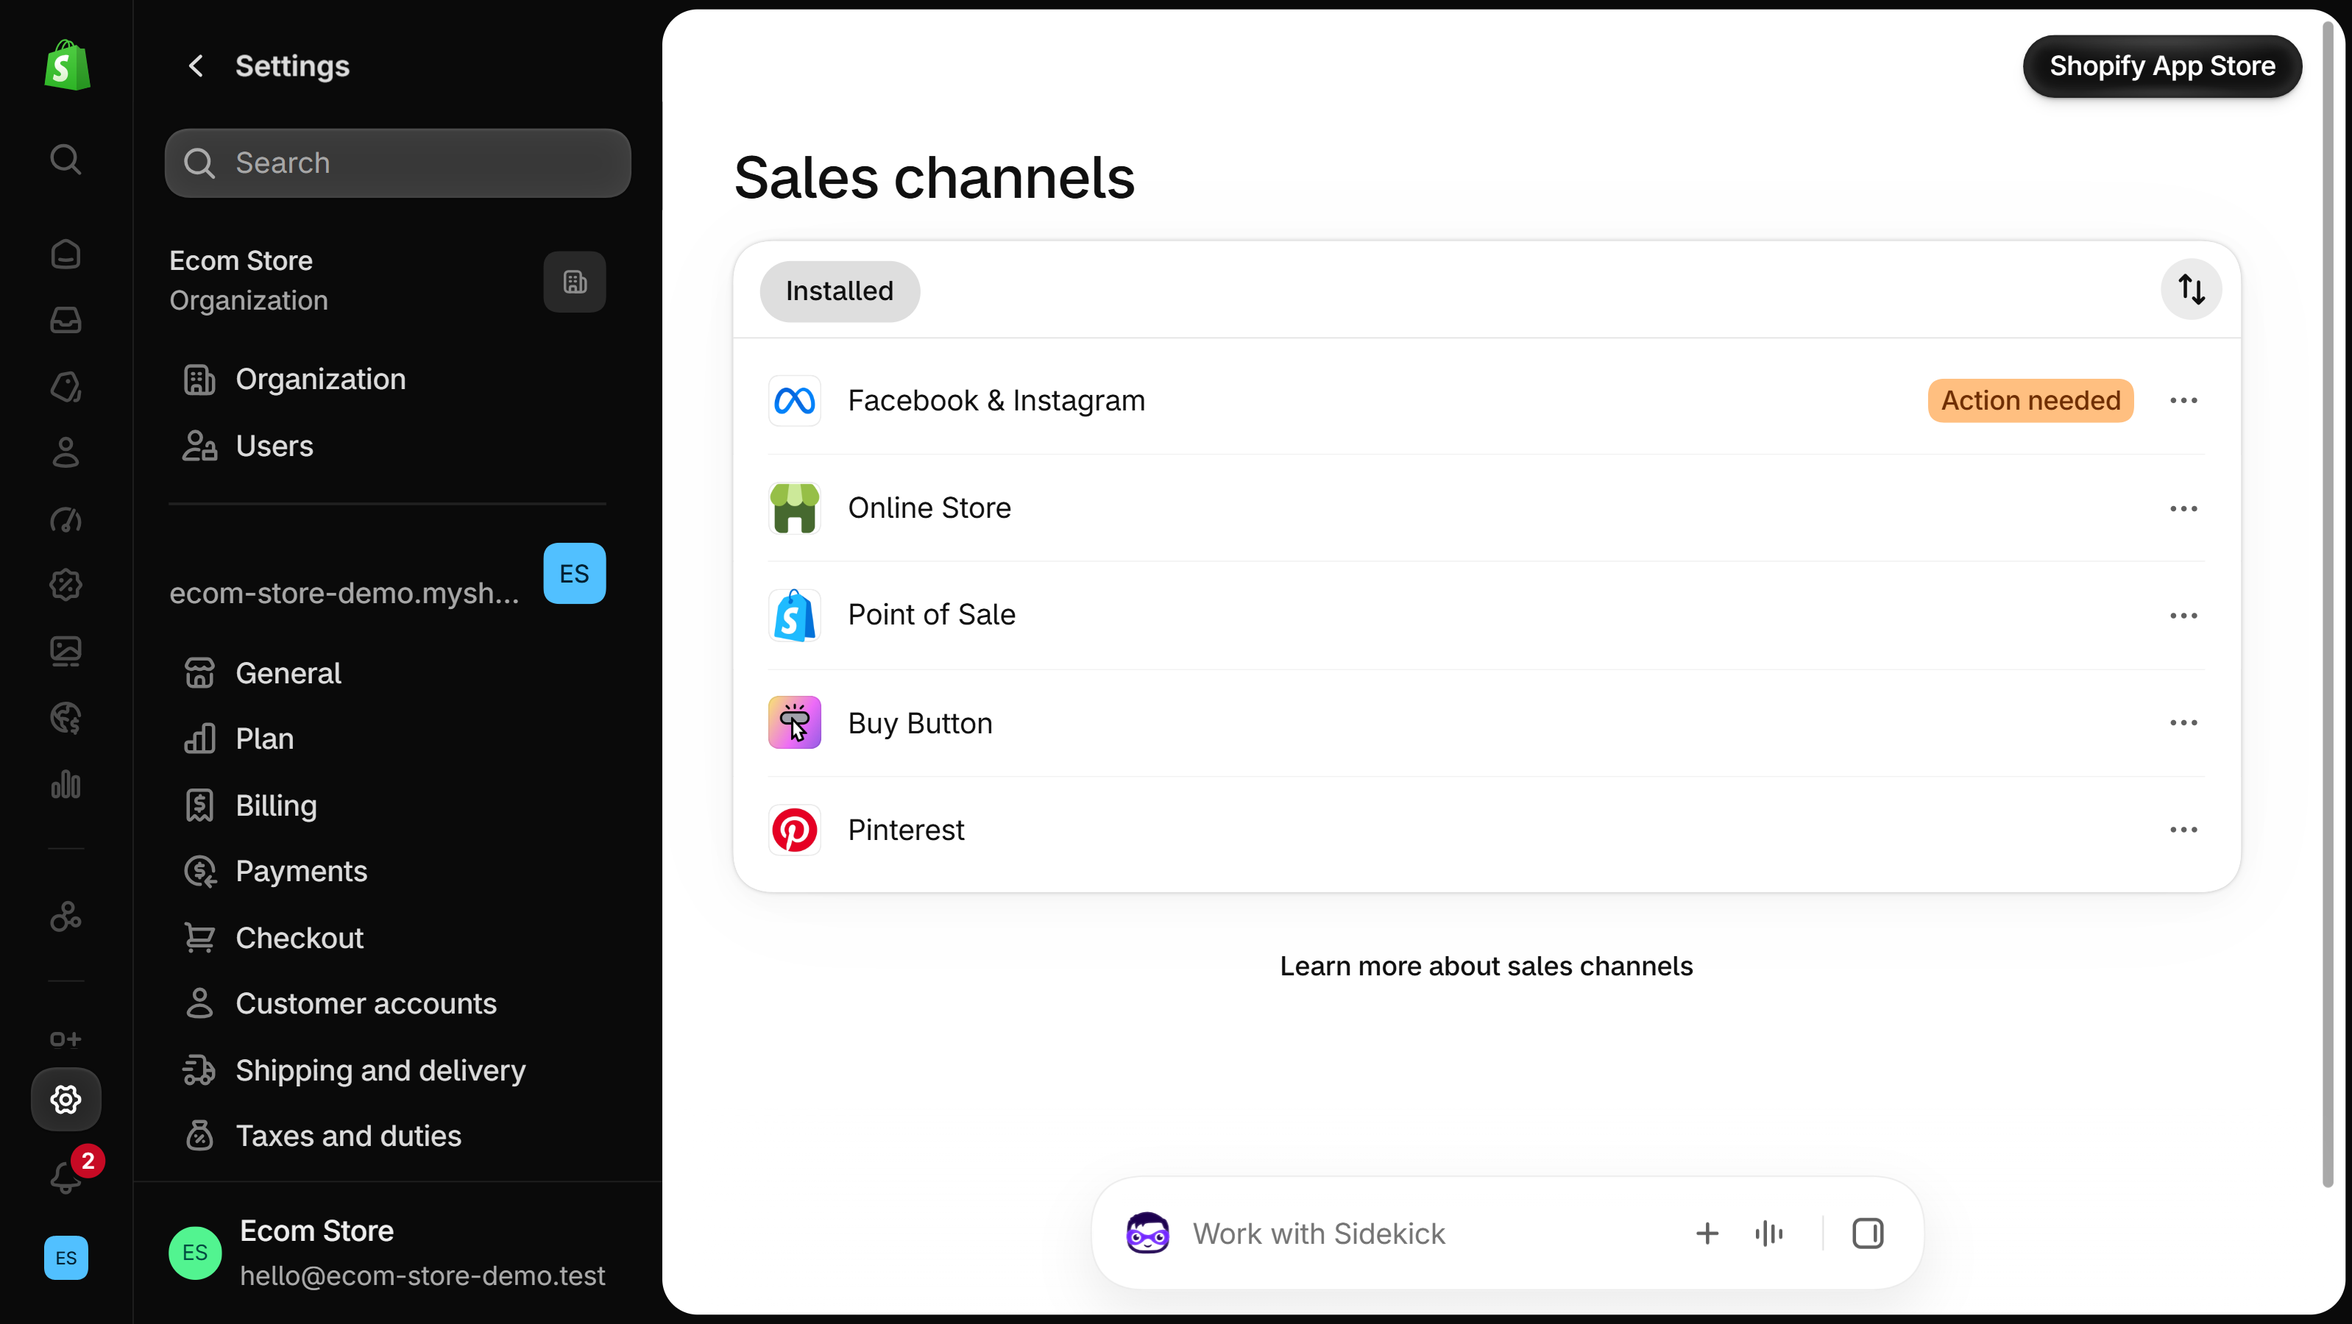The image size is (2352, 1324).
Task: Open Online Store channel
Action: [1487, 508]
